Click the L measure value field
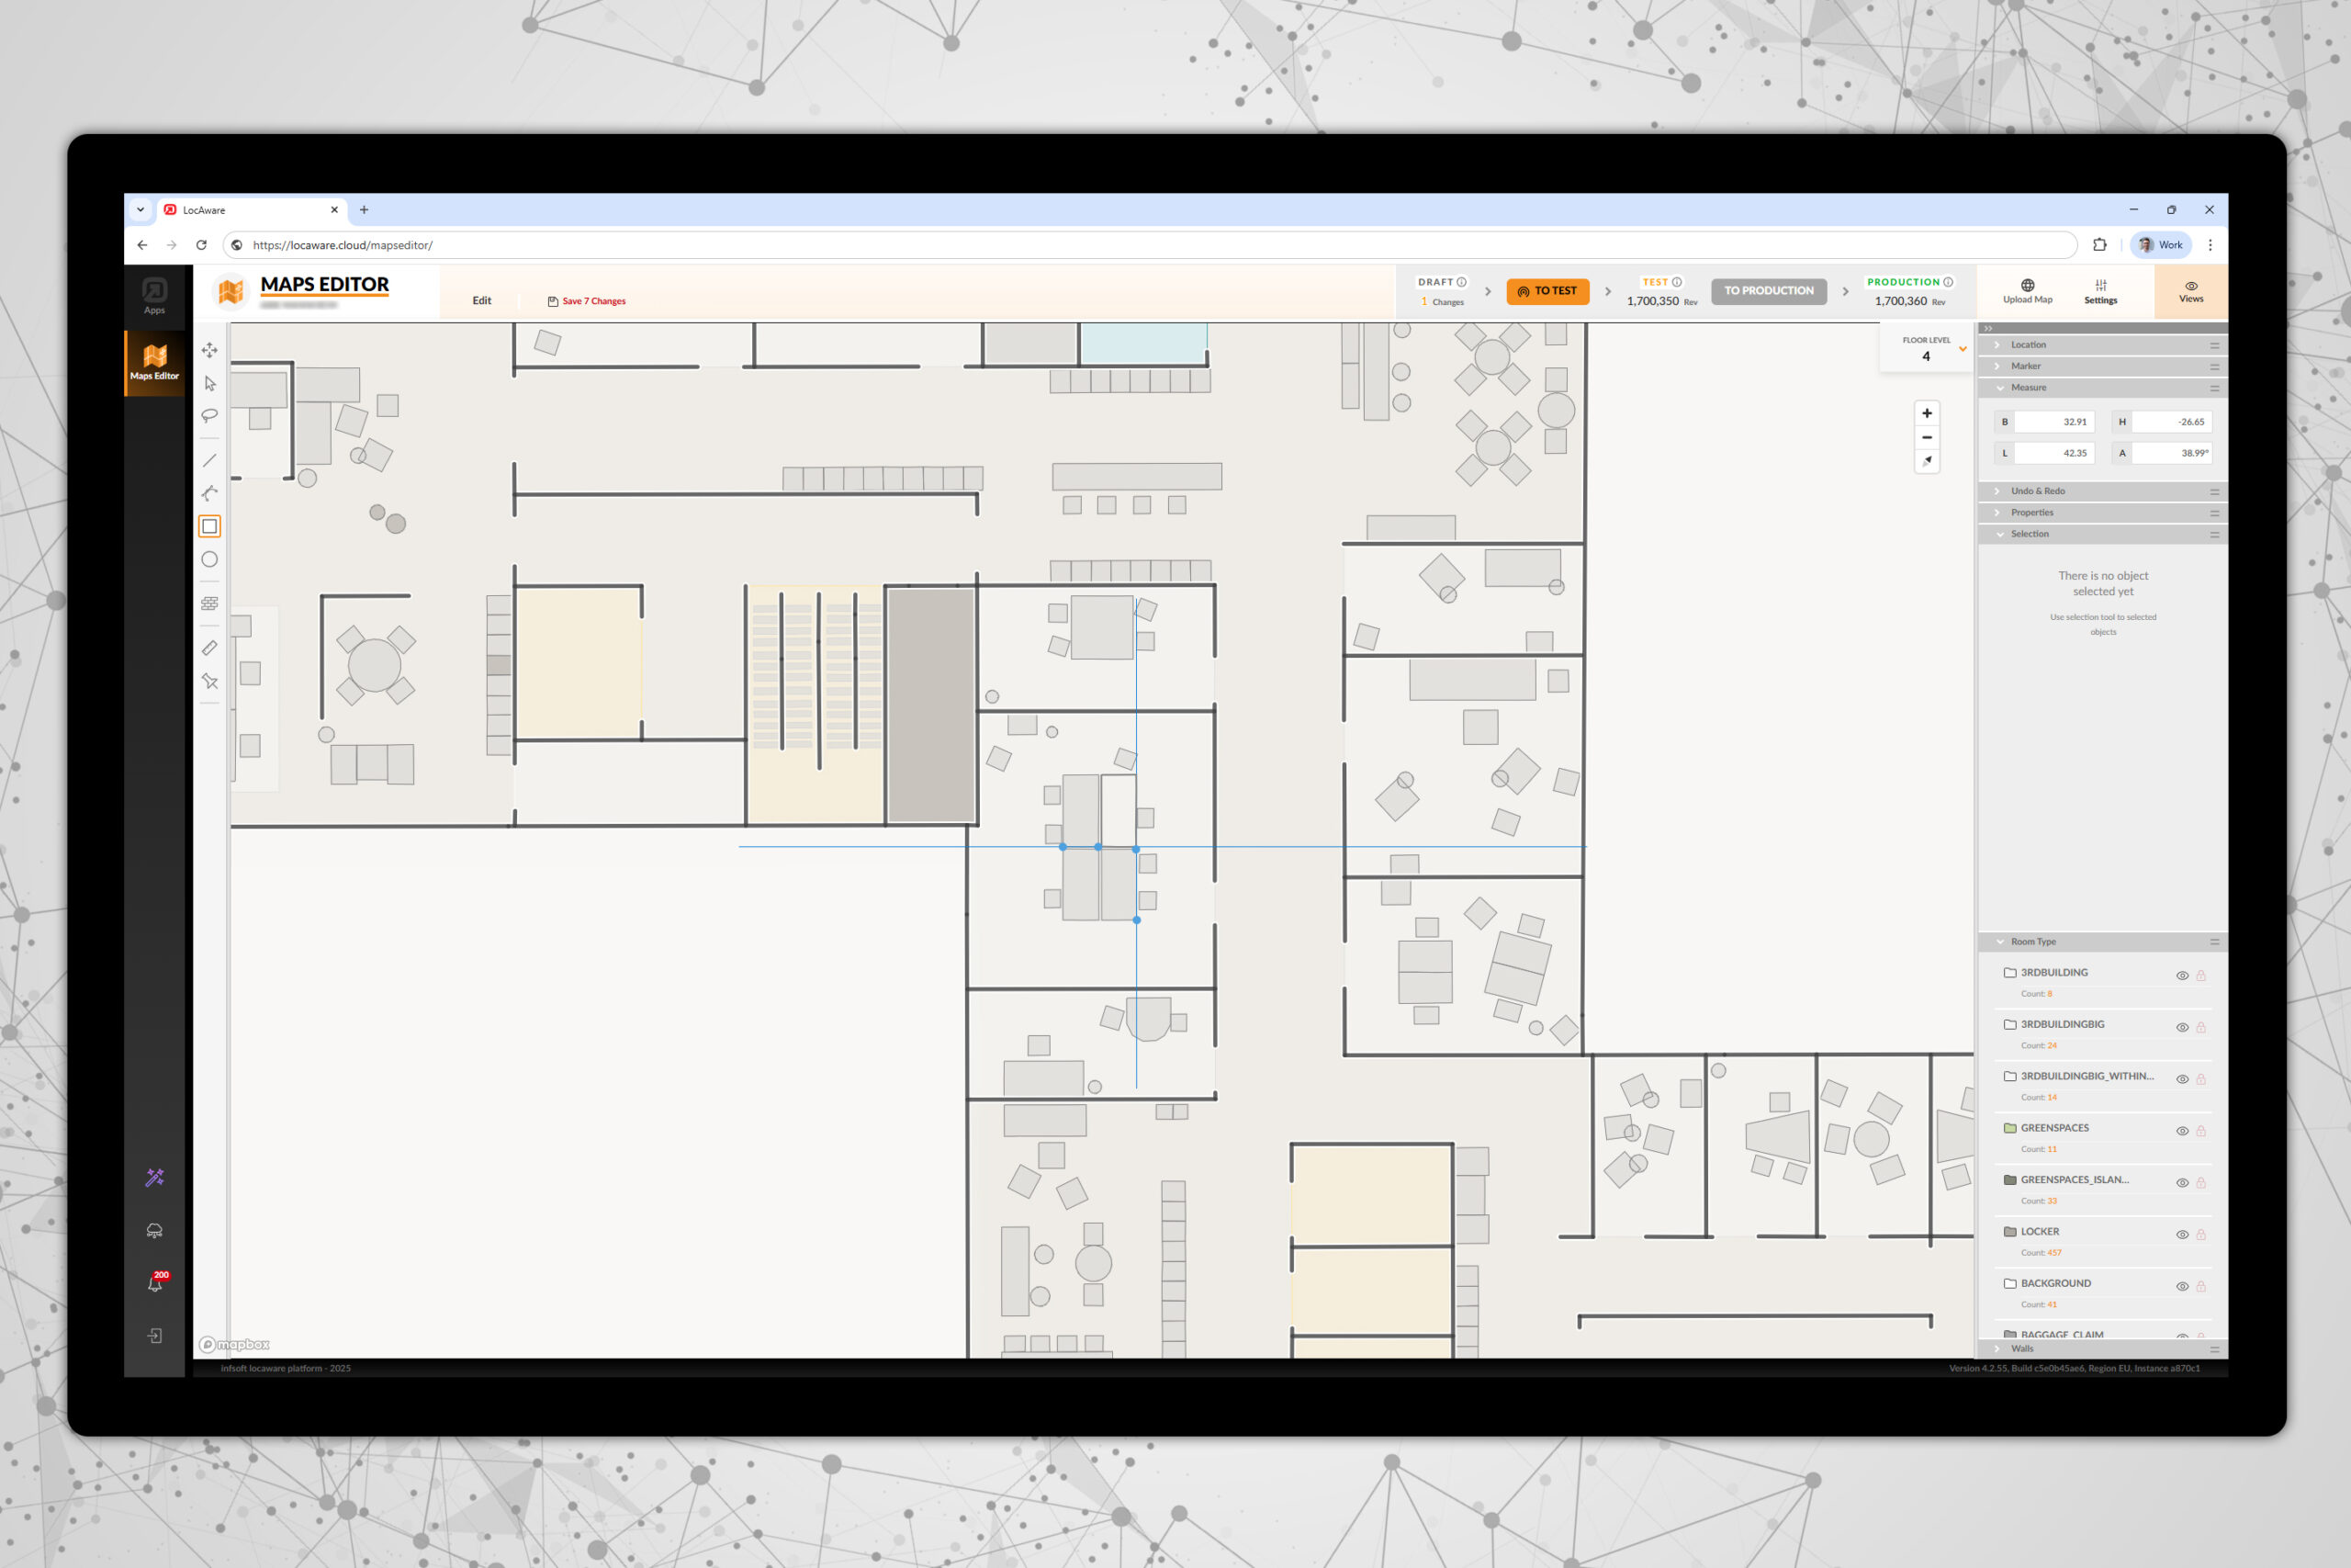 tap(2053, 453)
